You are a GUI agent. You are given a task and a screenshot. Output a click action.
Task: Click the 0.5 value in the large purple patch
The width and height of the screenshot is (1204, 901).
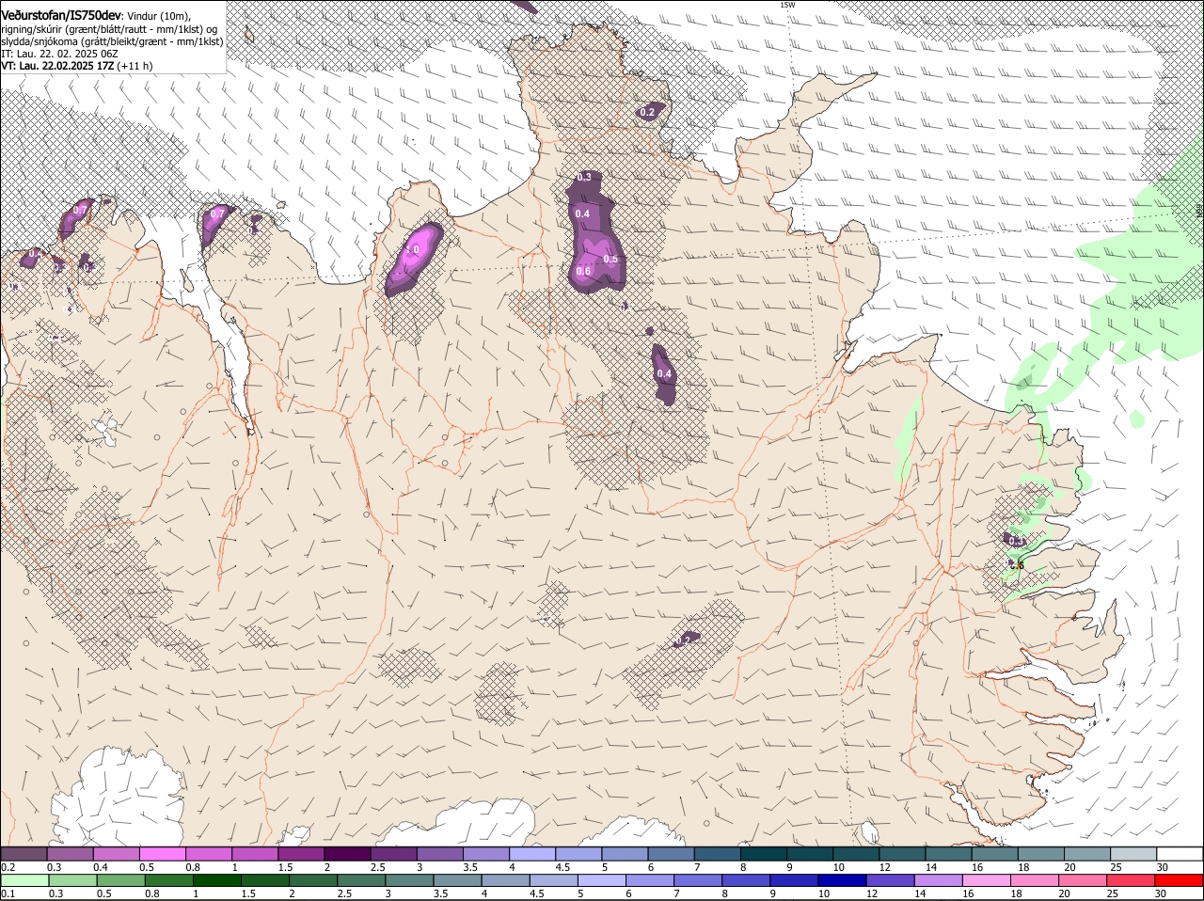pyautogui.click(x=610, y=259)
